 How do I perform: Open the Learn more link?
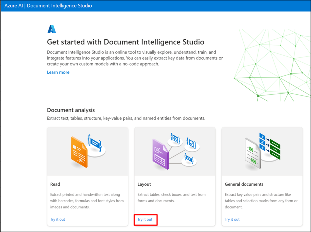(58, 72)
